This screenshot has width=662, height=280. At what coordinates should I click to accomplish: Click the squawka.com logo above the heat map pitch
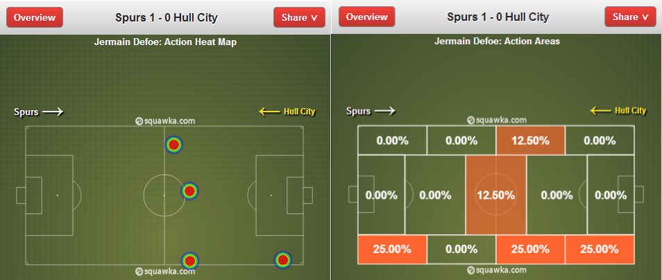165,121
